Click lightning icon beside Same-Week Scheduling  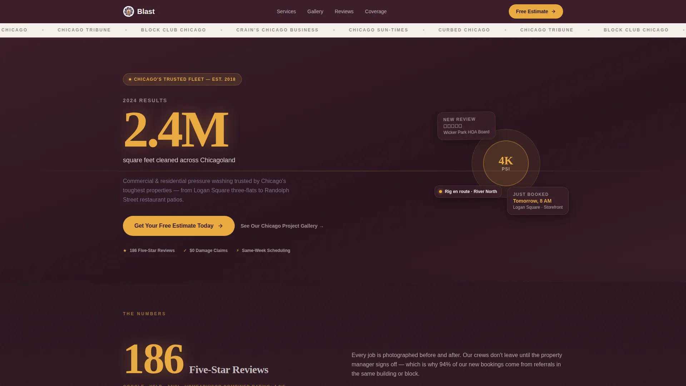click(238, 251)
